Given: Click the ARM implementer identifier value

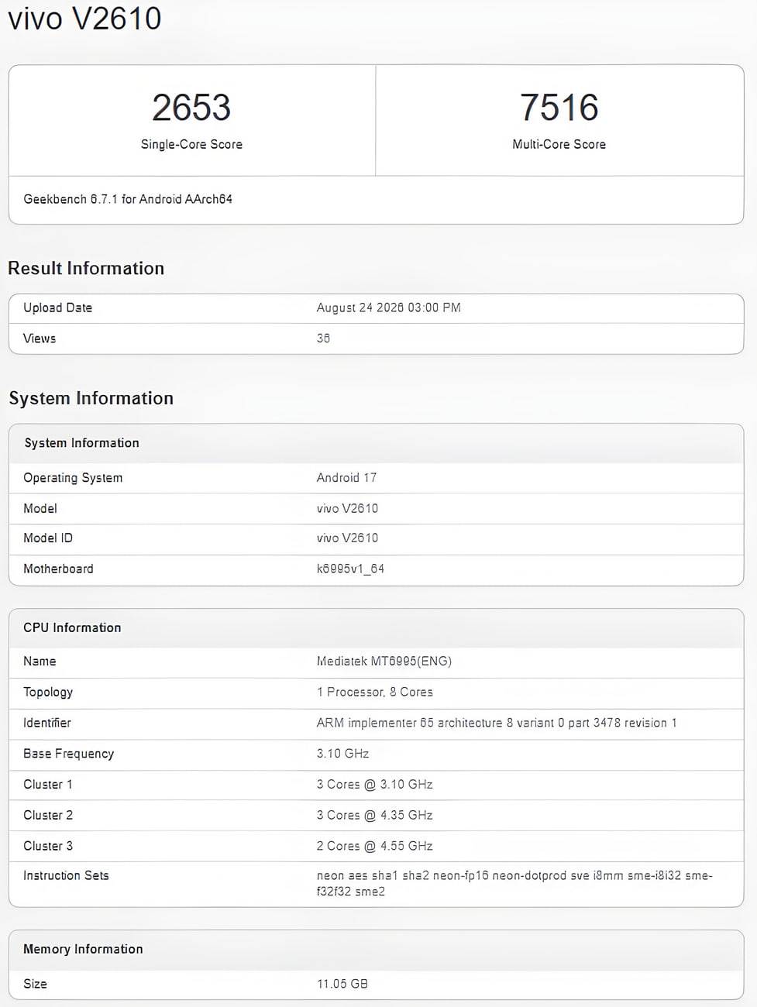Looking at the screenshot, I should (497, 723).
